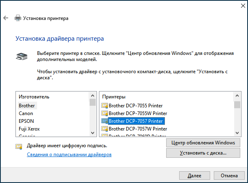Select Brother in the manufacturer list
248x183 pixels.
[x=27, y=106]
